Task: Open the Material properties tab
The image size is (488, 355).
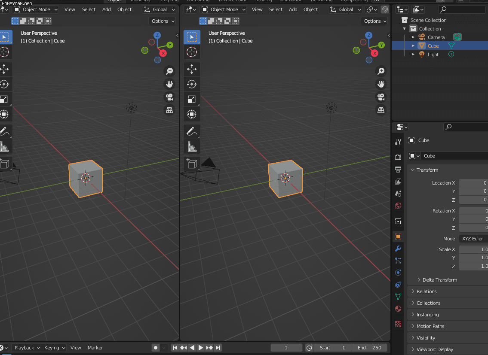Action: [x=398, y=309]
